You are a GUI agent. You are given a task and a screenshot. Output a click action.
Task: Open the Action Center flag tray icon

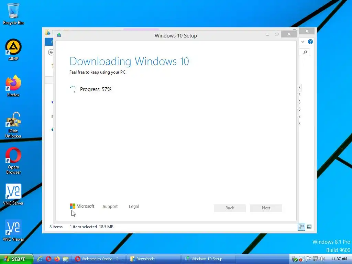pos(308,259)
